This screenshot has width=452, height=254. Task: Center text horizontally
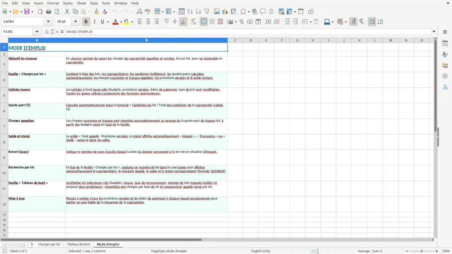(x=148, y=22)
